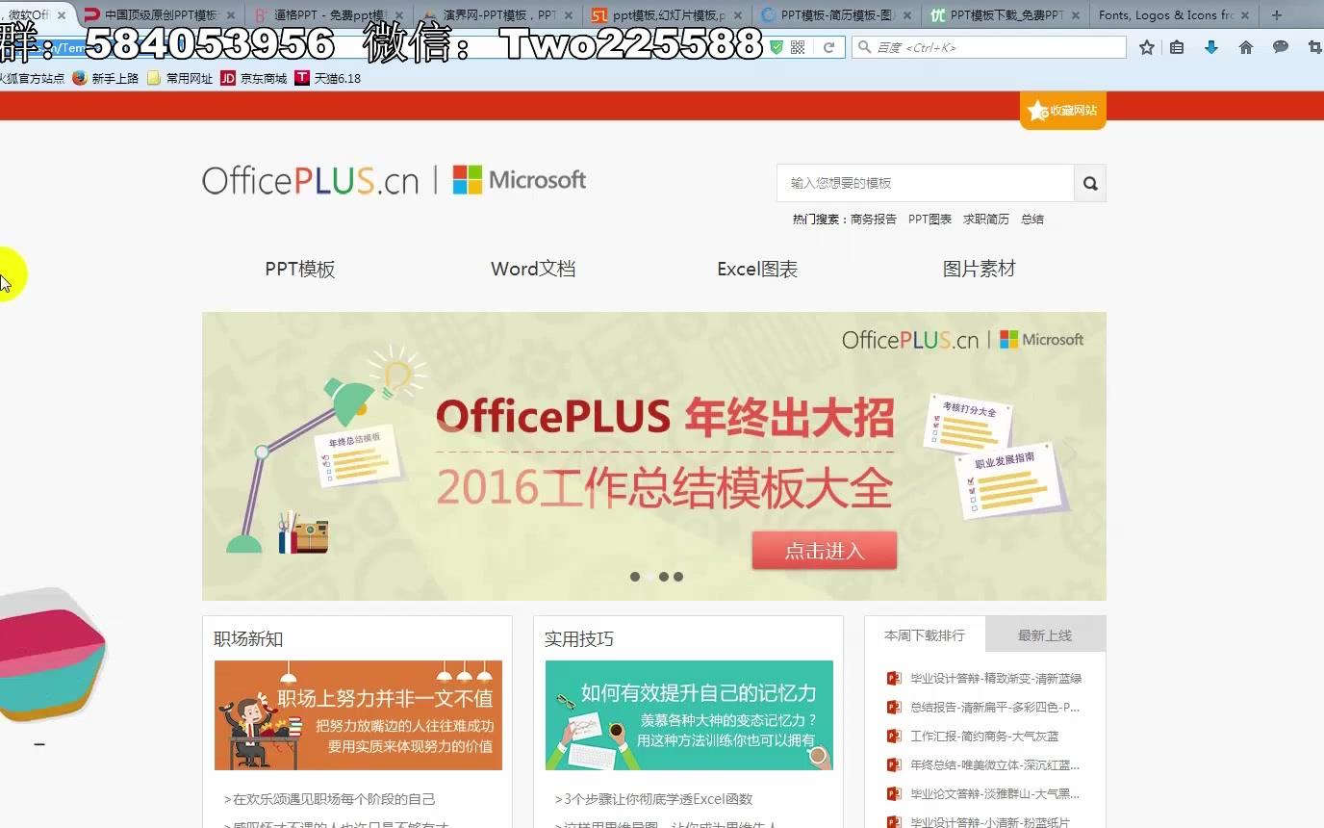Go to browser home page icon
Image resolution: width=1324 pixels, height=828 pixels.
coord(1246,47)
